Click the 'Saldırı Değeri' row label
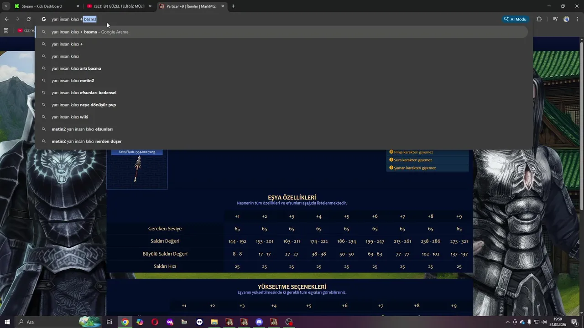The width and height of the screenshot is (584, 328). point(165,241)
